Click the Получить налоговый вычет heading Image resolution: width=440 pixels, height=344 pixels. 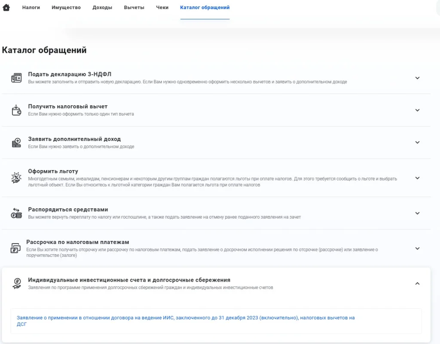(67, 107)
